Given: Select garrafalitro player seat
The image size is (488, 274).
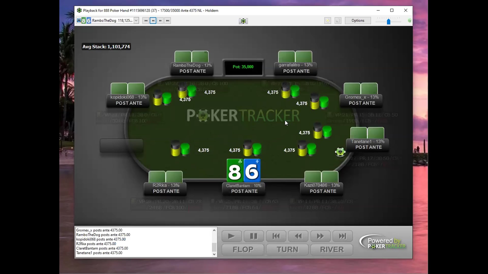Looking at the screenshot, I should pos(296,68).
